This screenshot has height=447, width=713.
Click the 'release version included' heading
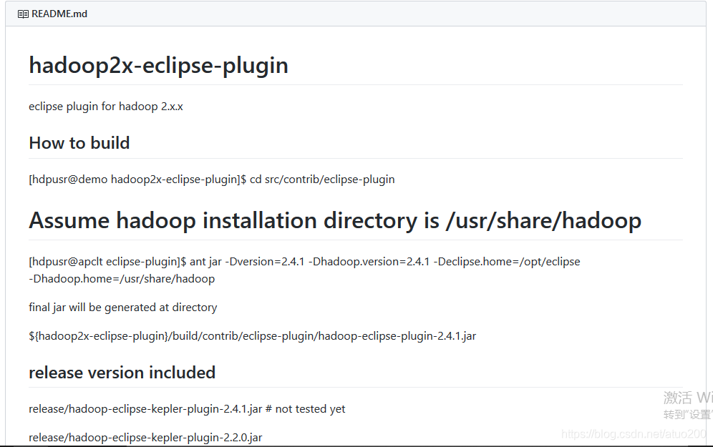point(122,373)
